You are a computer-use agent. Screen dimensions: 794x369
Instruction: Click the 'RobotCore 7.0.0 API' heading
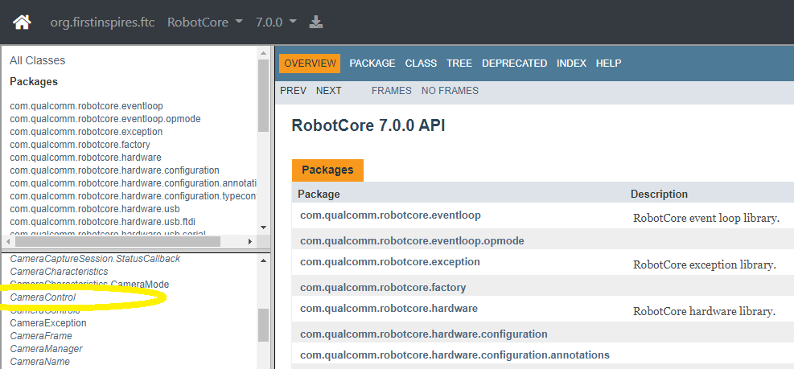368,126
